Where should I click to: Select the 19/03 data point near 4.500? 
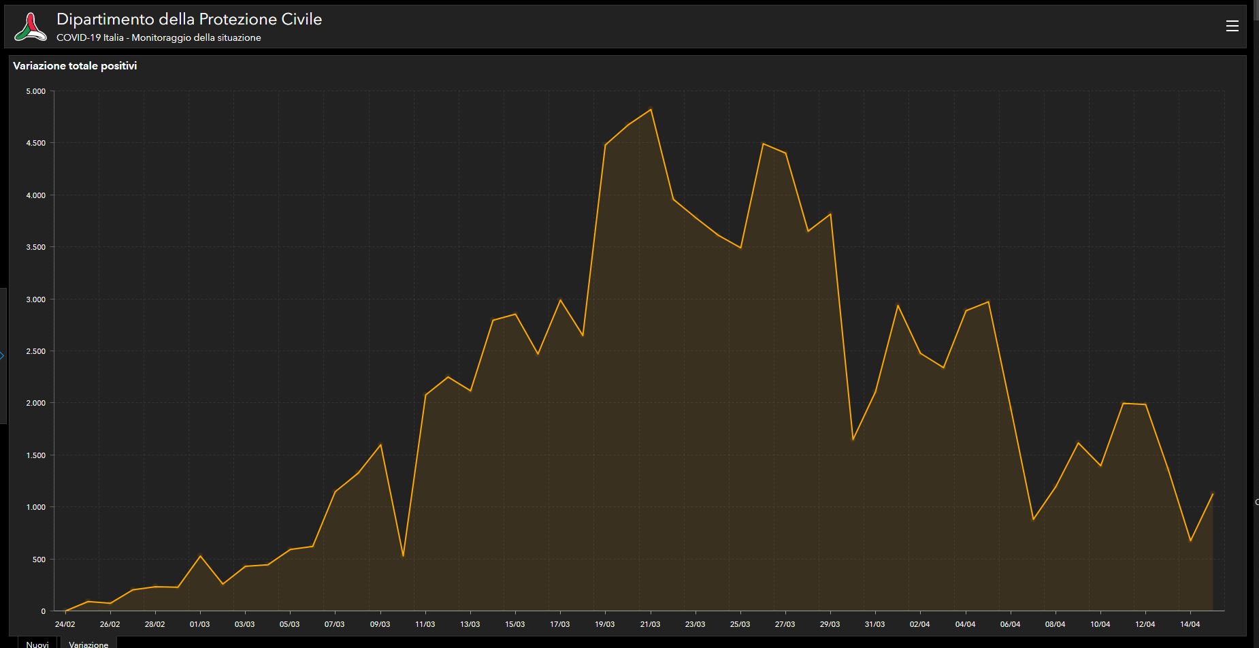point(605,145)
